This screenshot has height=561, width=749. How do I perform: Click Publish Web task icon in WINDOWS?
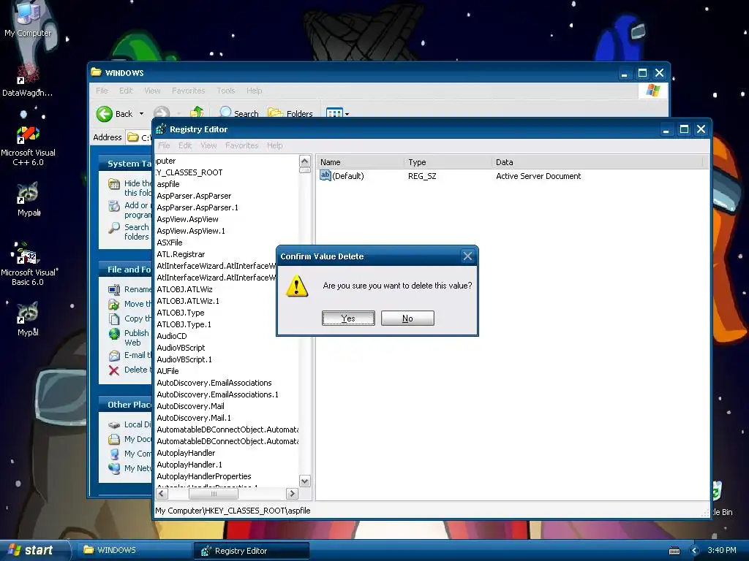(x=114, y=334)
